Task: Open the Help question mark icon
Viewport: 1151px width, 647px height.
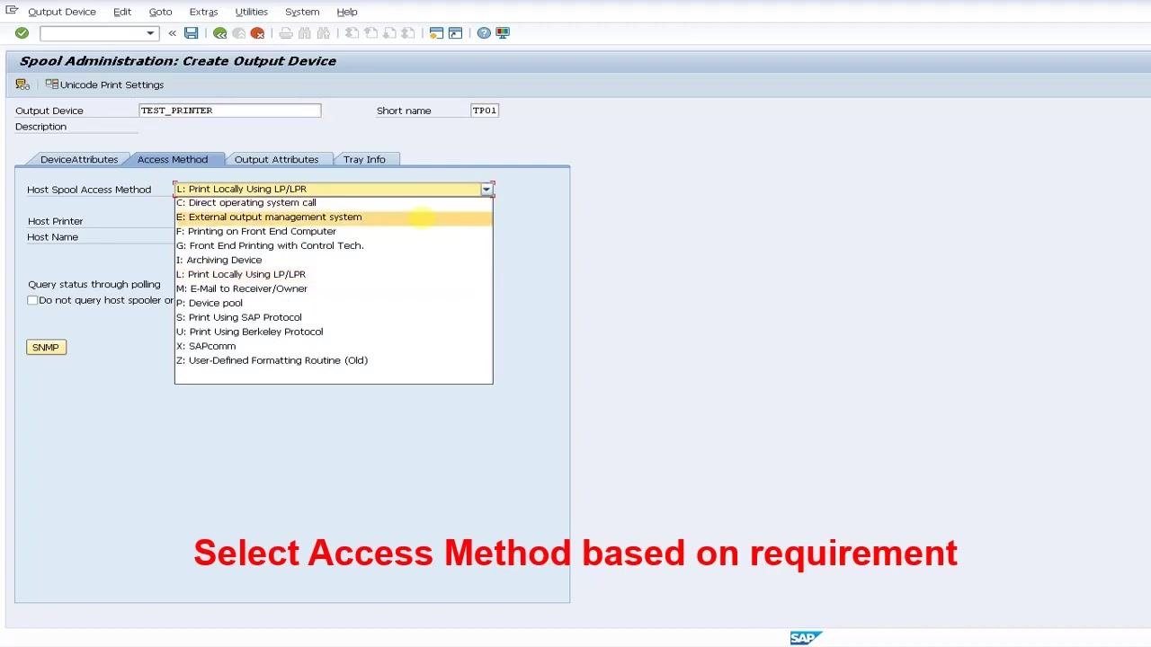Action: point(484,33)
